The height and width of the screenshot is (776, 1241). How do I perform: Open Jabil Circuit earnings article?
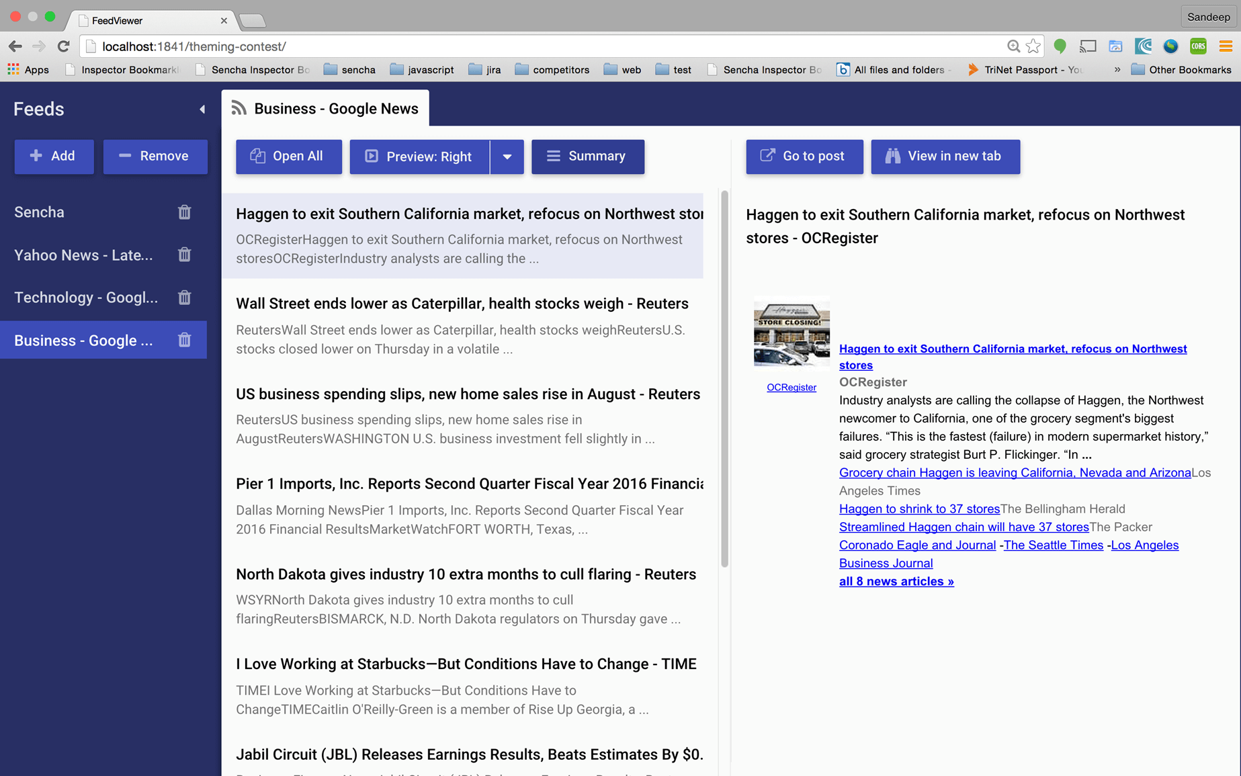(462, 757)
